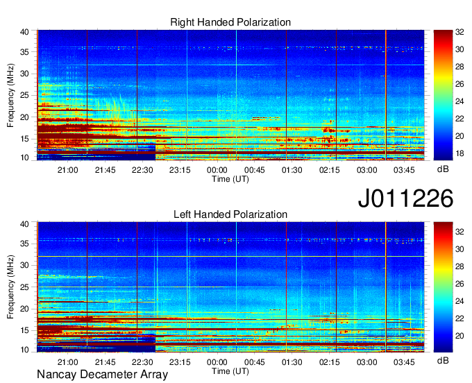Click the 02:15 tick on the top time axis
The image size is (472, 383).
click(x=329, y=170)
